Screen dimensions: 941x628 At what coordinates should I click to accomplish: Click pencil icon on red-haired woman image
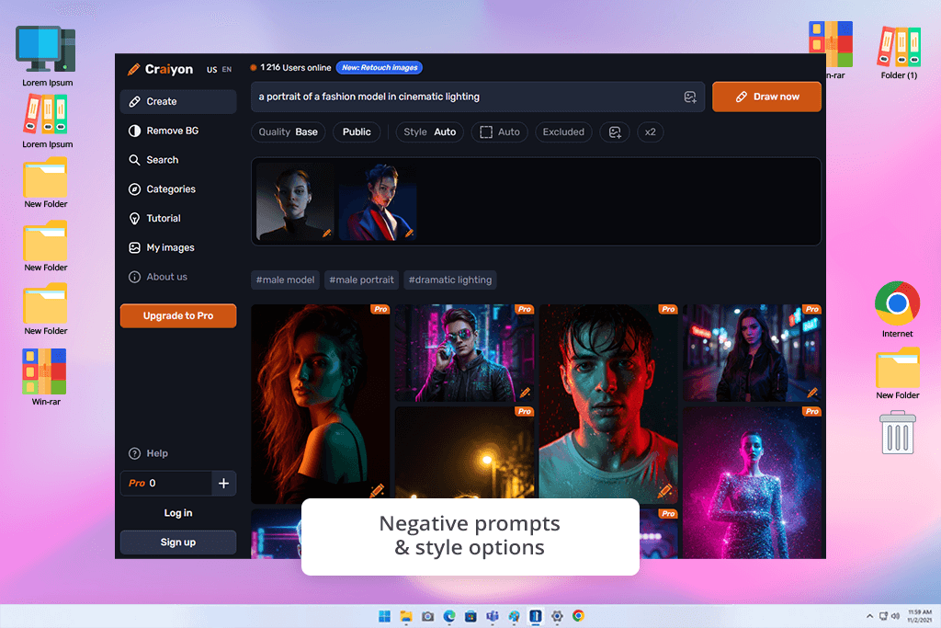point(377,490)
